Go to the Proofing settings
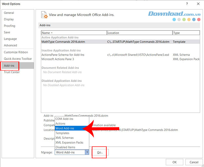 coord(10,26)
